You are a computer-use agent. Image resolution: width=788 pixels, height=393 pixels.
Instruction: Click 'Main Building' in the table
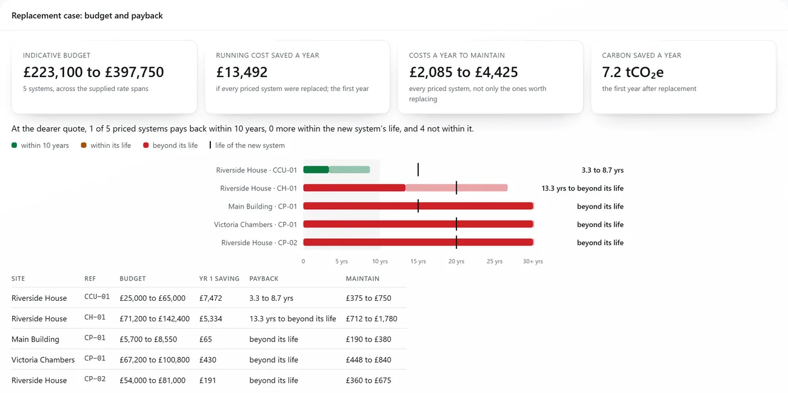click(35, 340)
